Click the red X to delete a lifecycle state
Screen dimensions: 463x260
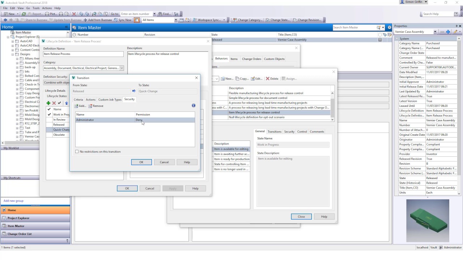[54, 103]
